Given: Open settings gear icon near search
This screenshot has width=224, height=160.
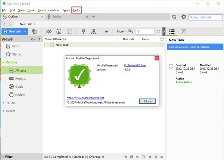Looking at the screenshot, I should [184, 17].
